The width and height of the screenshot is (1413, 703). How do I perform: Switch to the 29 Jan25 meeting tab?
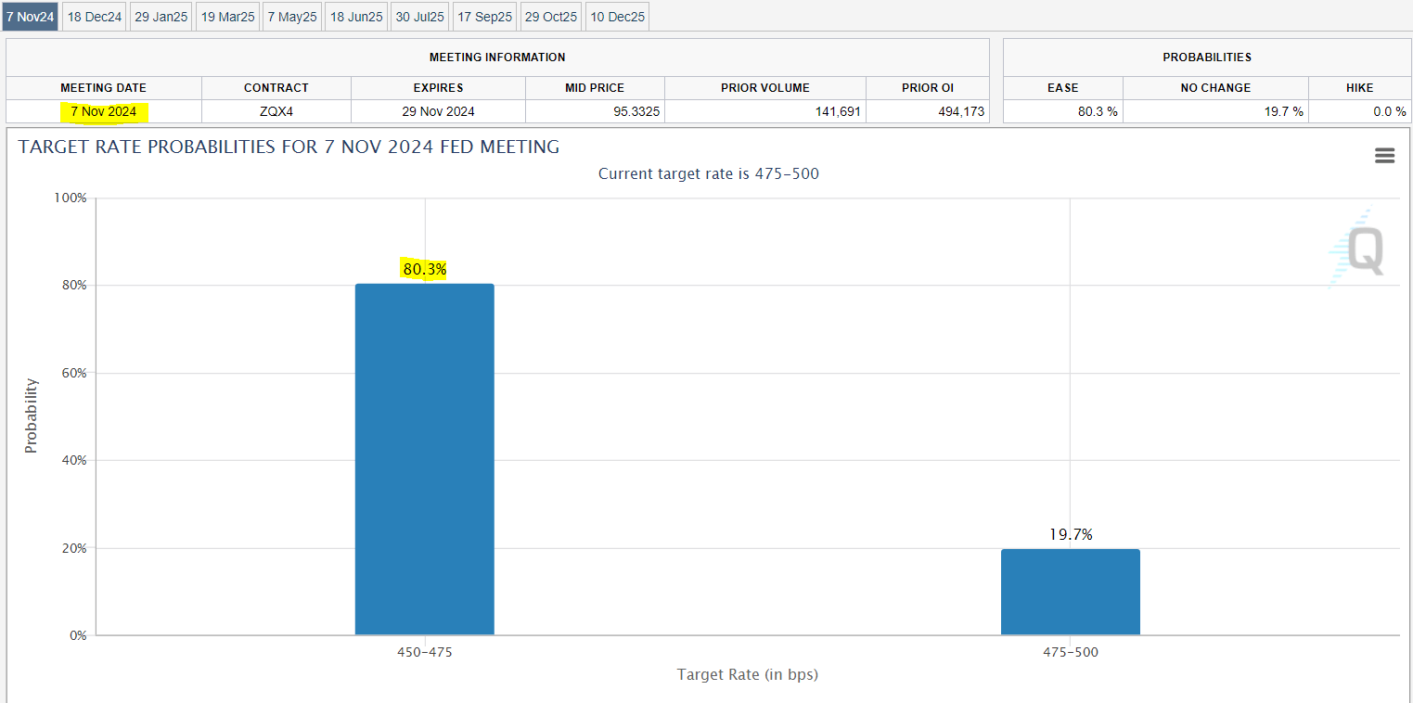pos(160,16)
